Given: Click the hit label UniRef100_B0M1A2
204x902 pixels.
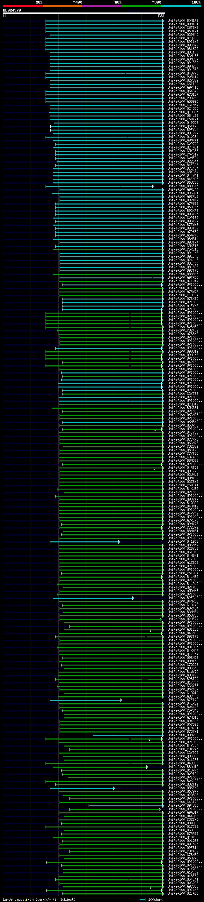Looking at the screenshot, I should [183, 21].
